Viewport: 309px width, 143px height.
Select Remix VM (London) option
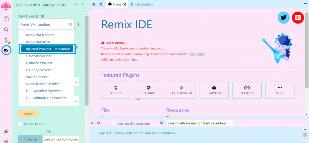click(x=41, y=35)
